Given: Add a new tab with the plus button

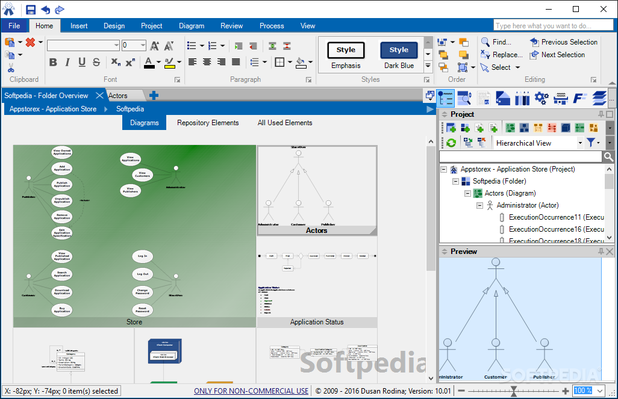Looking at the screenshot, I should [154, 95].
